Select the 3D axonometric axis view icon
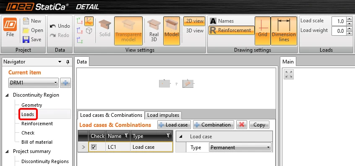Viewport: 355px width, 166px height. [x=89, y=21]
